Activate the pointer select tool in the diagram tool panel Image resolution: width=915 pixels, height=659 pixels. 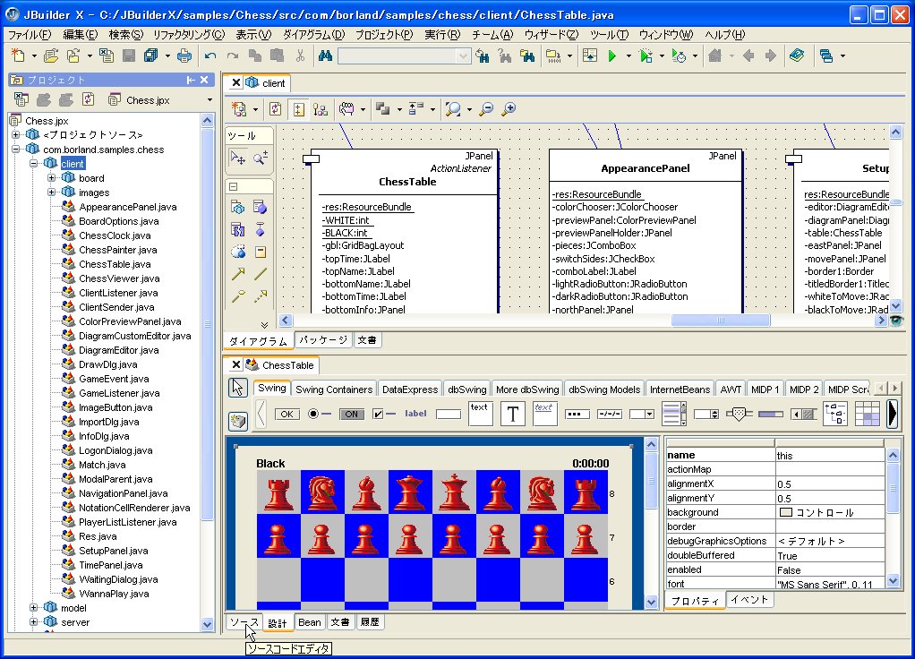237,157
